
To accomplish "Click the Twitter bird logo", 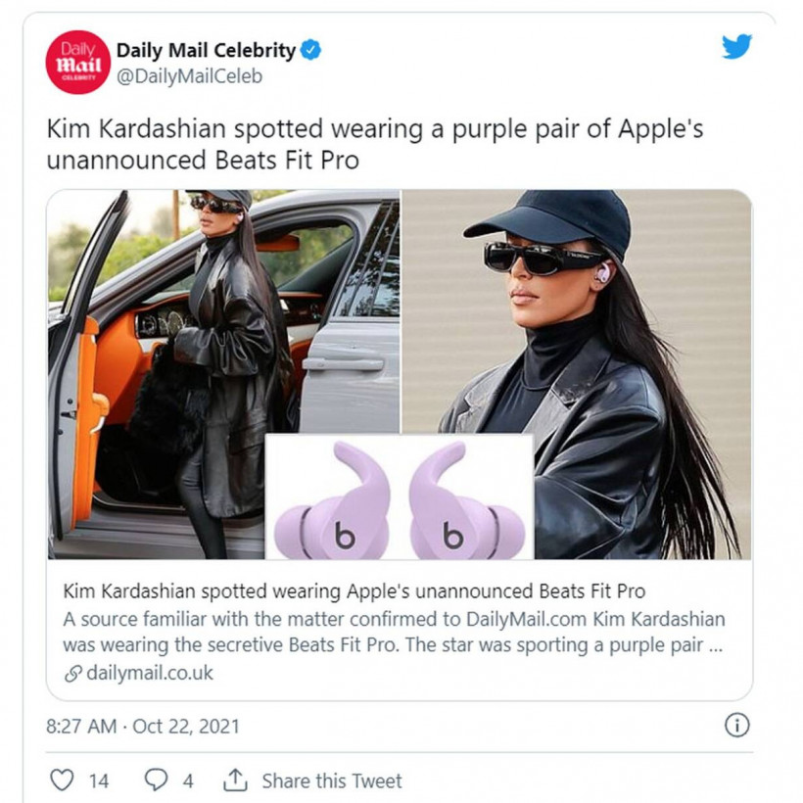I will click(x=736, y=47).
